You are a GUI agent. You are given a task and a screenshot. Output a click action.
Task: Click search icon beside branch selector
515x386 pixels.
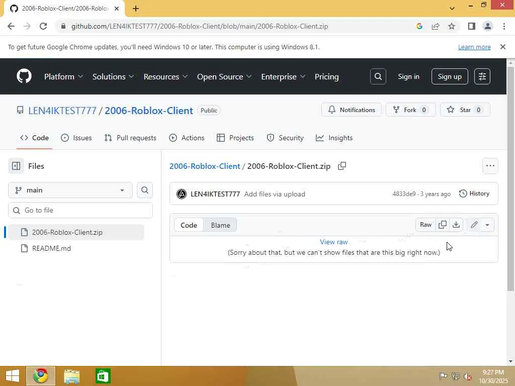coord(144,190)
